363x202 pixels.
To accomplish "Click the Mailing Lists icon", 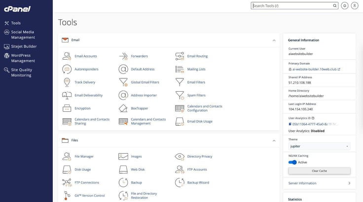I will click(x=180, y=69).
